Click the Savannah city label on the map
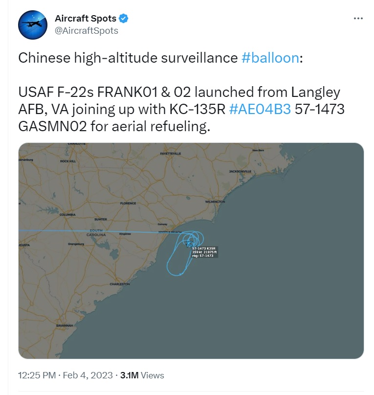Screen dimensions: 374x395 click(65, 325)
